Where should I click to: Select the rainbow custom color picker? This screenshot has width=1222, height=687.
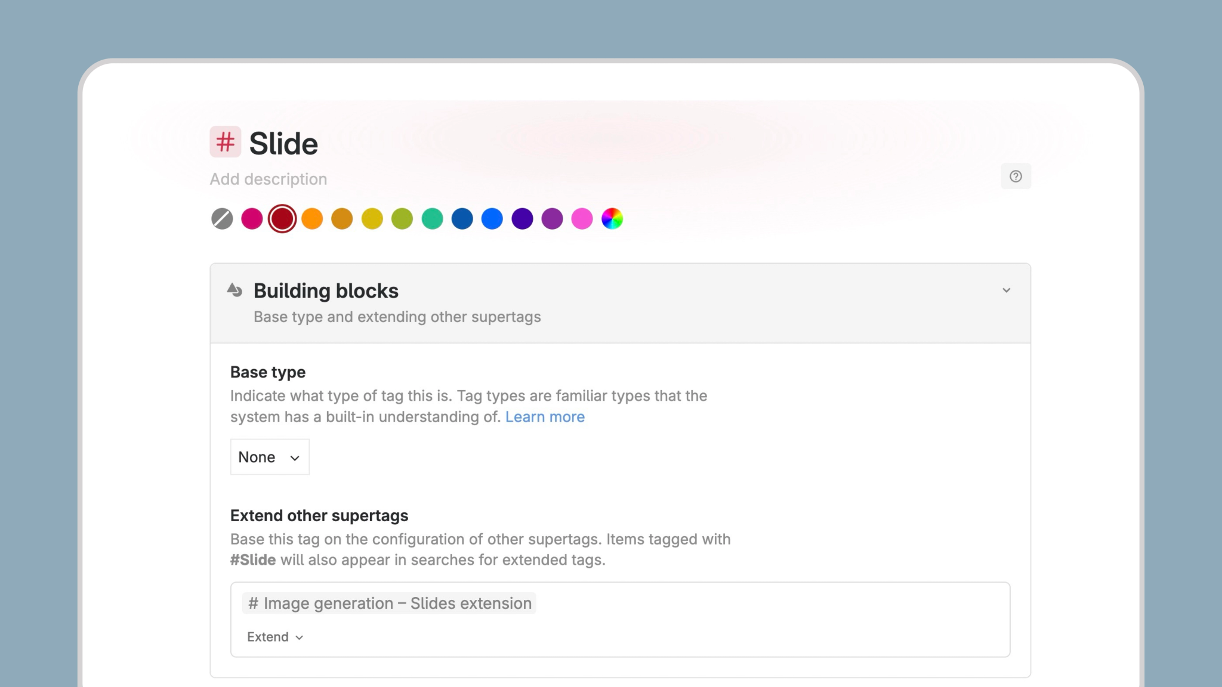pos(613,219)
